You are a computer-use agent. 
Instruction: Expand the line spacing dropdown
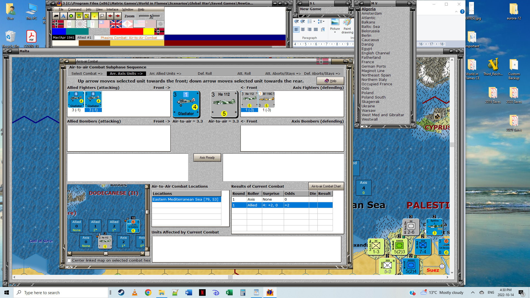click(x=324, y=21)
